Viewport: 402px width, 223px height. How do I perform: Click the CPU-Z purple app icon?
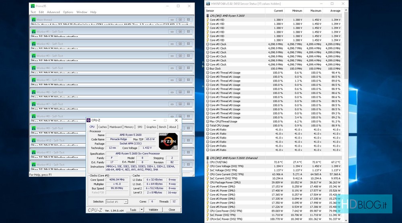89,120
